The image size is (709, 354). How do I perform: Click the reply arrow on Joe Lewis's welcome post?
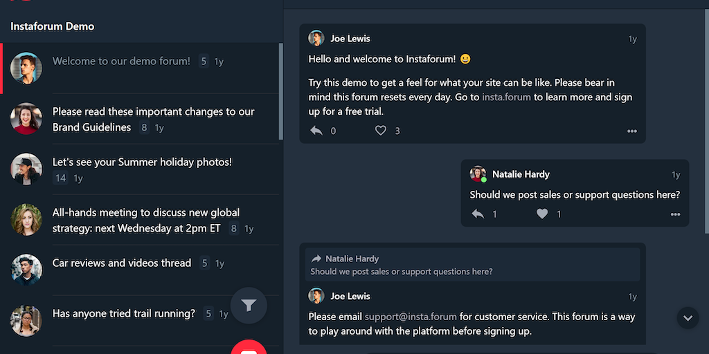pyautogui.click(x=316, y=131)
